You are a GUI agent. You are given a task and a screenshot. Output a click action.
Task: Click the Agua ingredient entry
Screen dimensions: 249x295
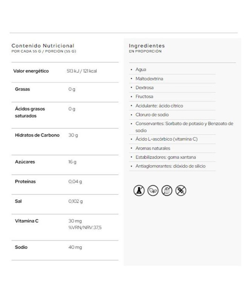[141, 70]
